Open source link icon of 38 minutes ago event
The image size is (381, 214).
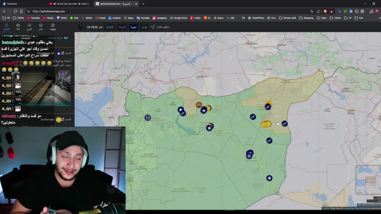click(63, 53)
